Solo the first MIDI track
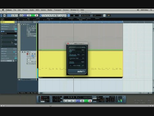154x116 pixels. pyautogui.click(x=25, y=24)
